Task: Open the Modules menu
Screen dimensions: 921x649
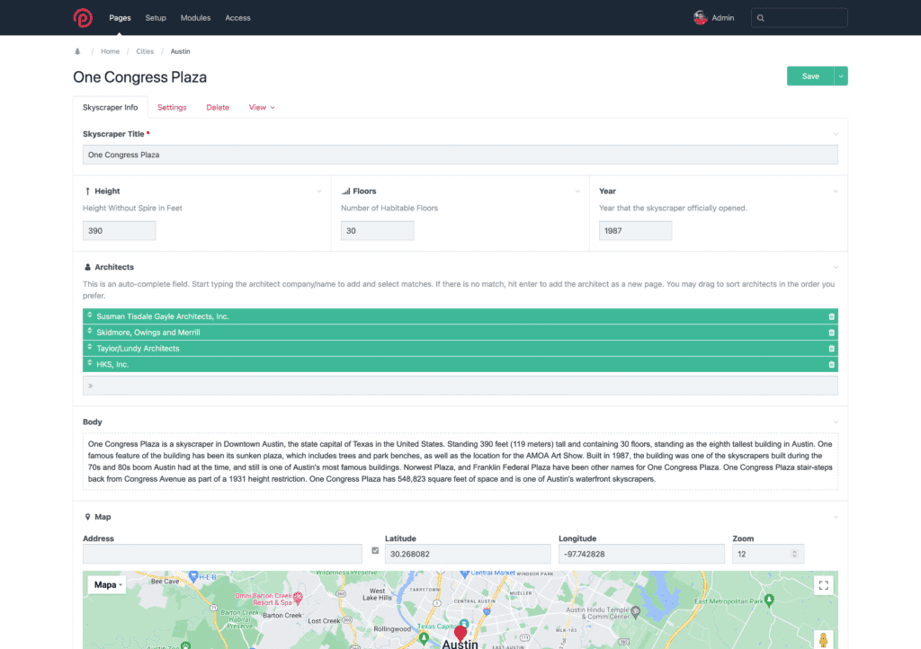Action: [x=195, y=18]
